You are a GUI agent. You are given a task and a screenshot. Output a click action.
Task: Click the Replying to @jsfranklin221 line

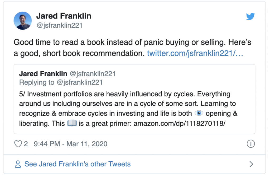click(x=61, y=82)
